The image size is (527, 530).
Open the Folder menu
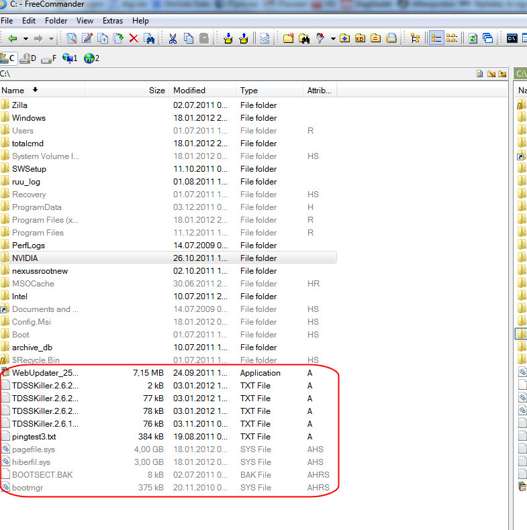(56, 21)
